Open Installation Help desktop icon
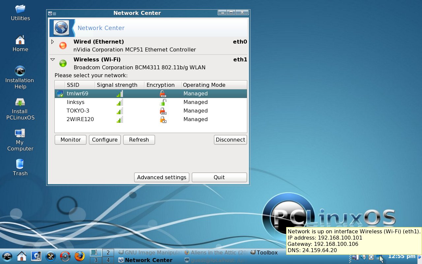Image resolution: width=422 pixels, height=264 pixels. [20, 78]
